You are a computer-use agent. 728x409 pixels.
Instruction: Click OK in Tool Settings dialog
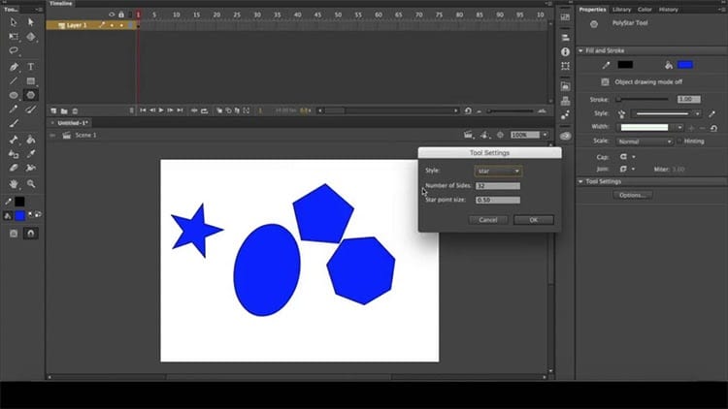534,220
